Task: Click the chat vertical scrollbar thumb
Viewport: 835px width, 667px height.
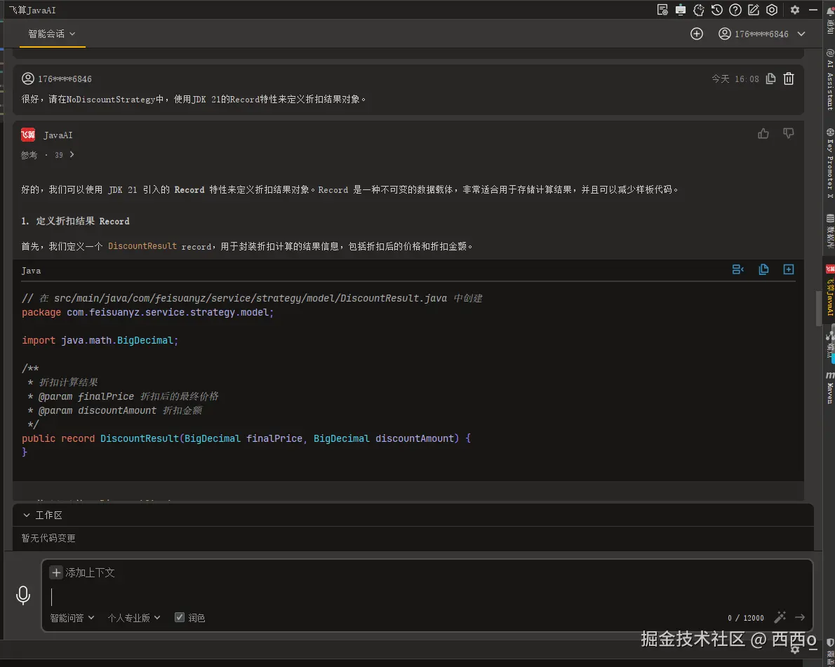Action: [x=818, y=308]
